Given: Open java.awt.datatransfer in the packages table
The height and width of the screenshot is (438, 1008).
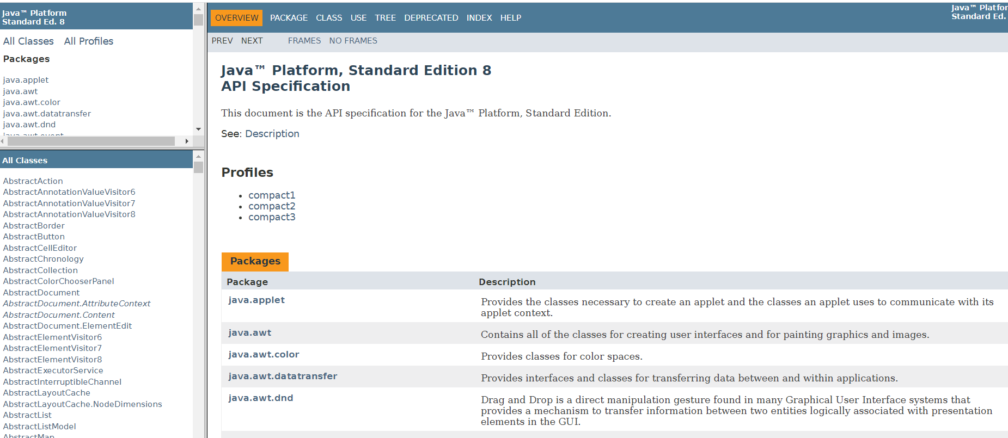Looking at the screenshot, I should [283, 376].
